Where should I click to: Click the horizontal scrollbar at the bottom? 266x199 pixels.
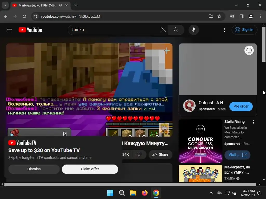click(x=130, y=184)
